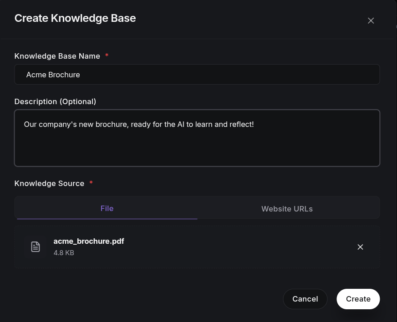The image size is (397, 322).
Task: Select the acme_brochure.pdf file name
Action: pos(89,241)
